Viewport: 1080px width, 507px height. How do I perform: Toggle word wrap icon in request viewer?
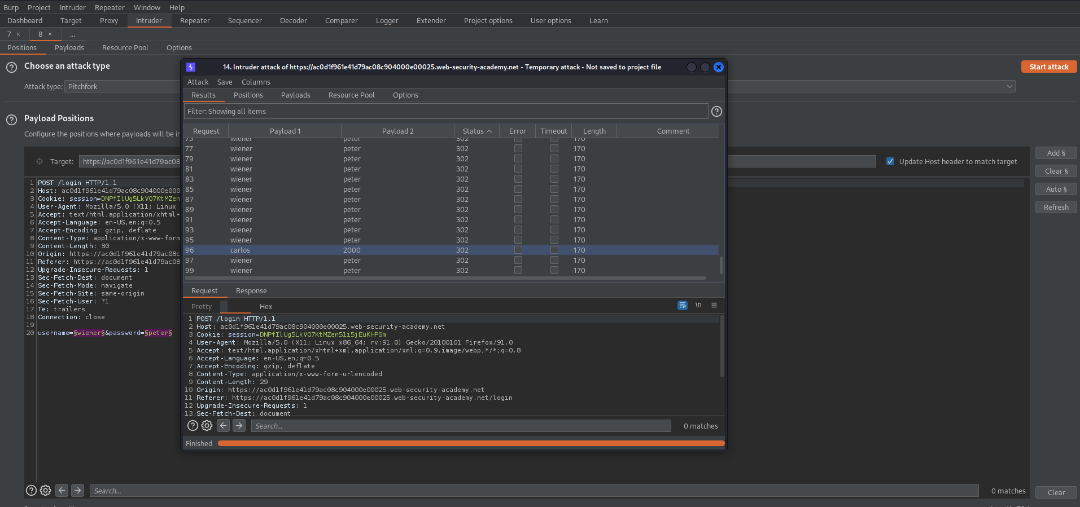pyautogui.click(x=683, y=305)
